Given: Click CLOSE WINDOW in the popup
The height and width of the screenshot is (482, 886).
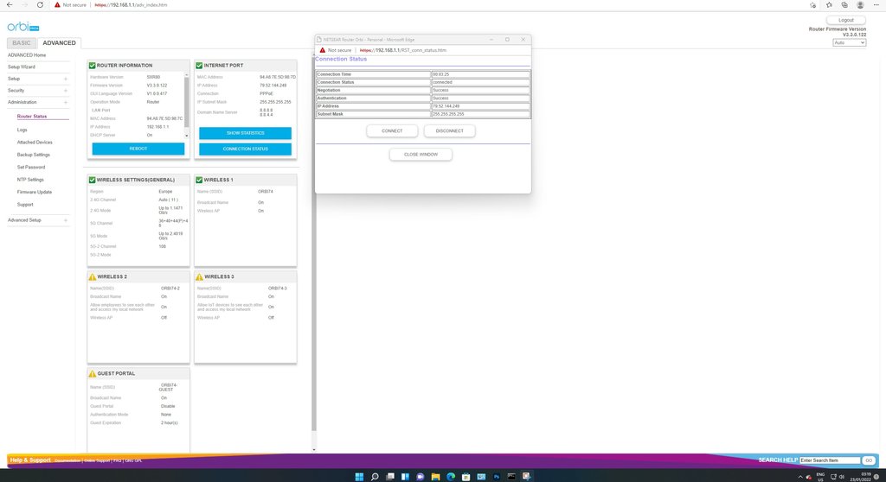Looking at the screenshot, I should click(421, 155).
